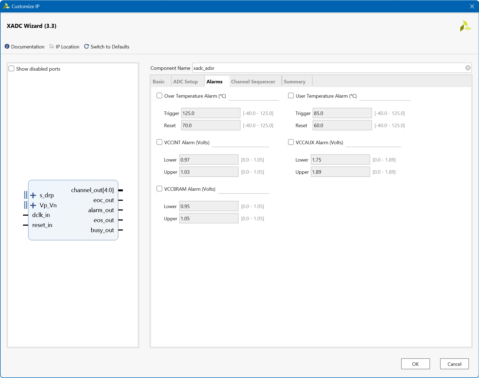
Task: Click VCCBRAM Upper field 1.05
Action: (x=209, y=218)
